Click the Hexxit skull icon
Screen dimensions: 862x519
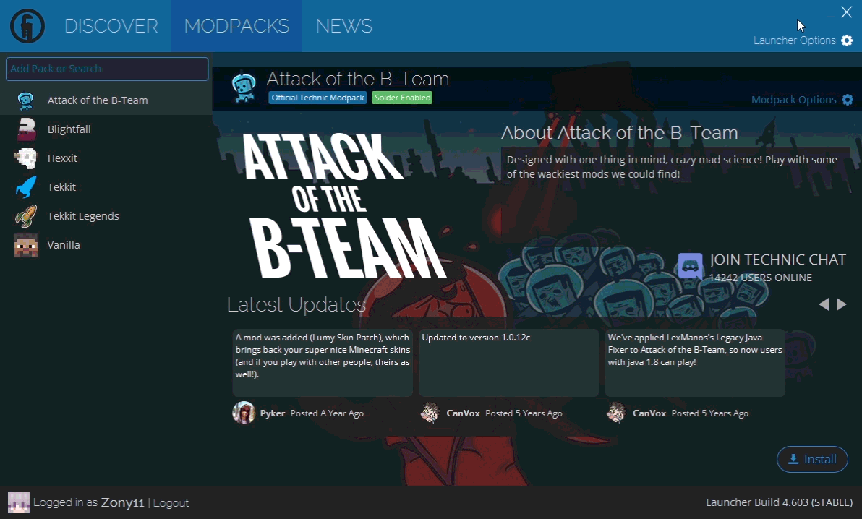point(25,158)
